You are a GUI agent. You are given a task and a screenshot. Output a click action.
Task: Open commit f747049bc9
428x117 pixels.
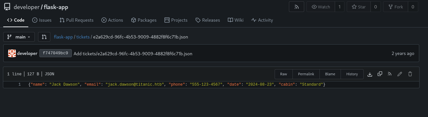coord(56,53)
